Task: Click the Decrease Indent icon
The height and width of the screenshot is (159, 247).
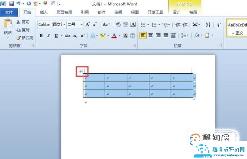Action: [x=178, y=25]
